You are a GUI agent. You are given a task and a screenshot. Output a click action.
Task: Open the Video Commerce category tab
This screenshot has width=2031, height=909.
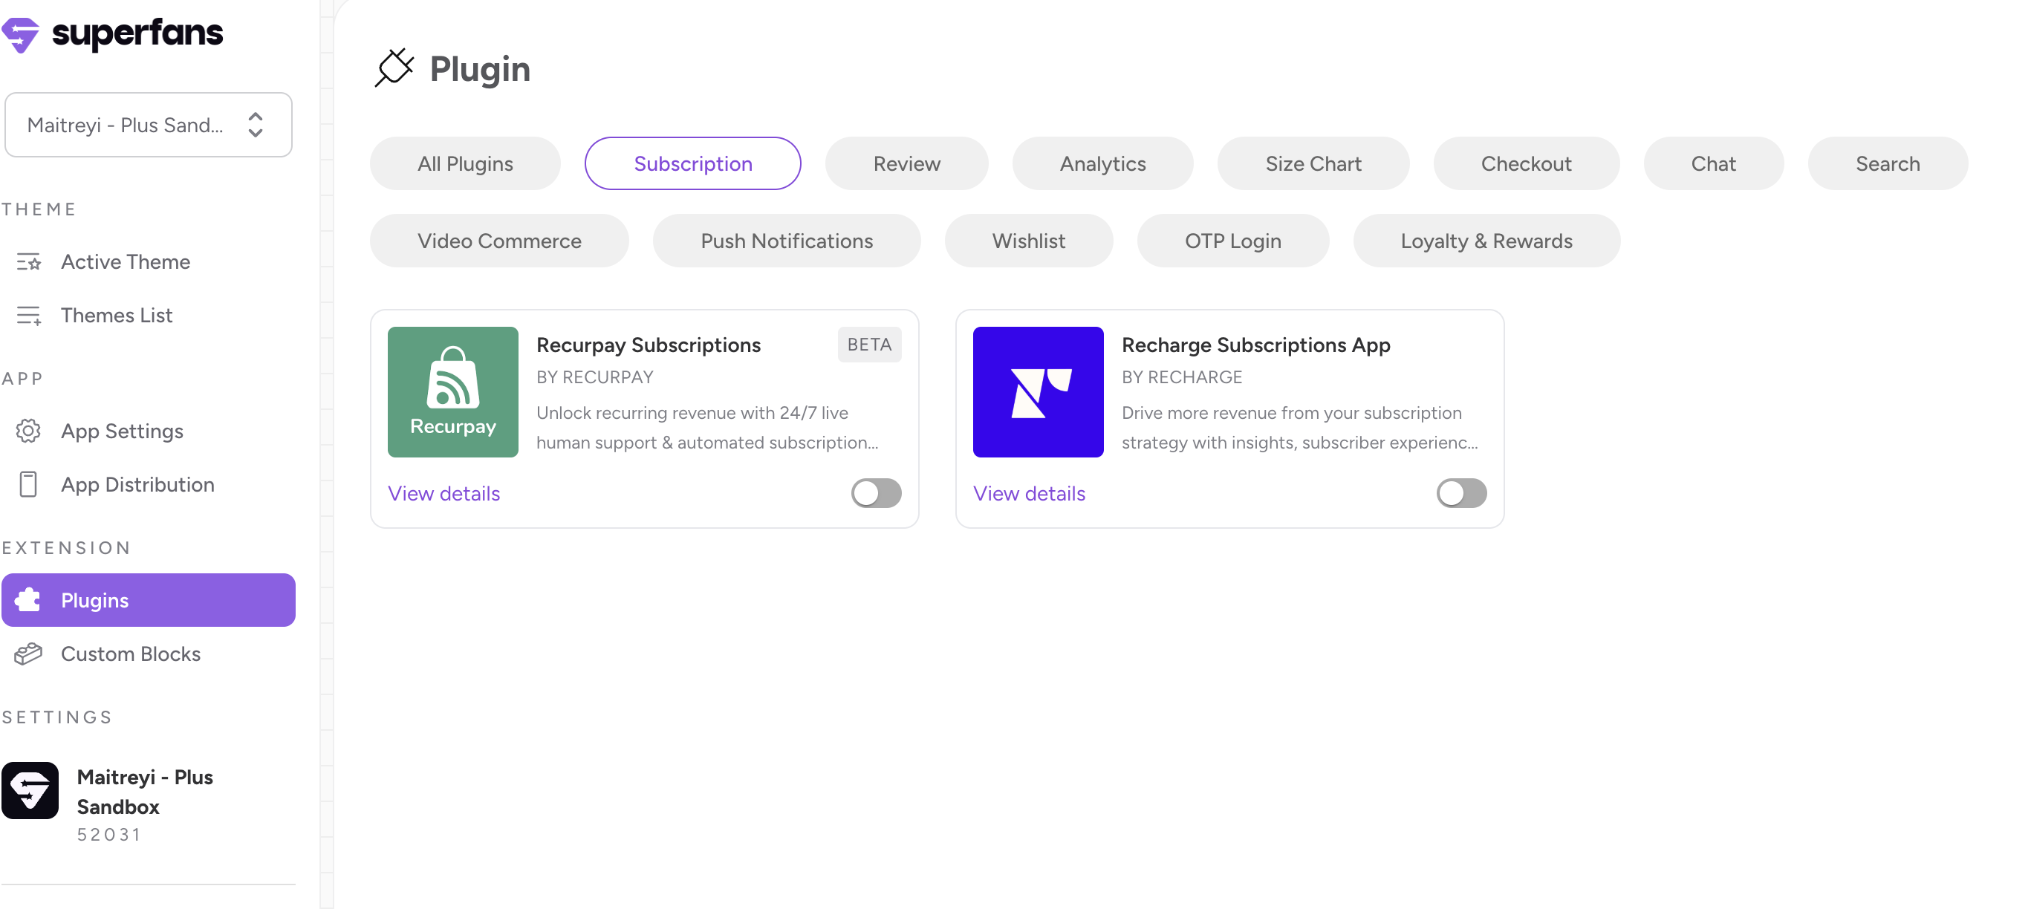498,241
